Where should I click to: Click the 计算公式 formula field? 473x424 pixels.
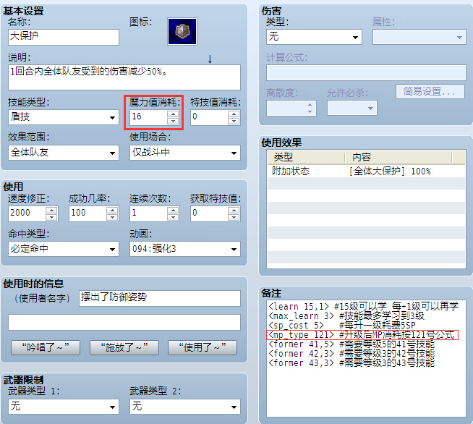point(366,73)
